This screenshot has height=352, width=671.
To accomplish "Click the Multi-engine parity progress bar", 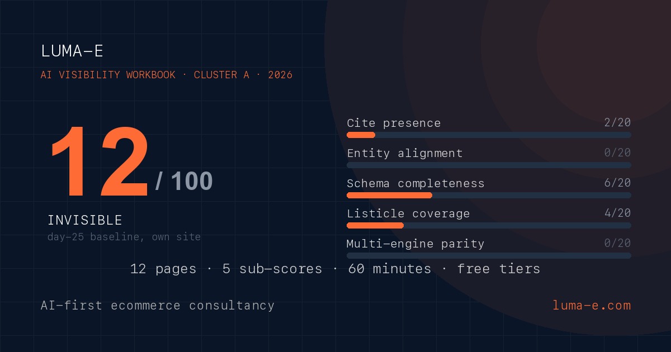I will (x=489, y=255).
